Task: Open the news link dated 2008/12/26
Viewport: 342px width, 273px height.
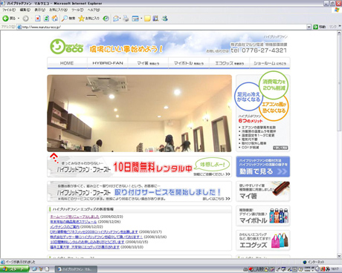Action: pos(74,222)
